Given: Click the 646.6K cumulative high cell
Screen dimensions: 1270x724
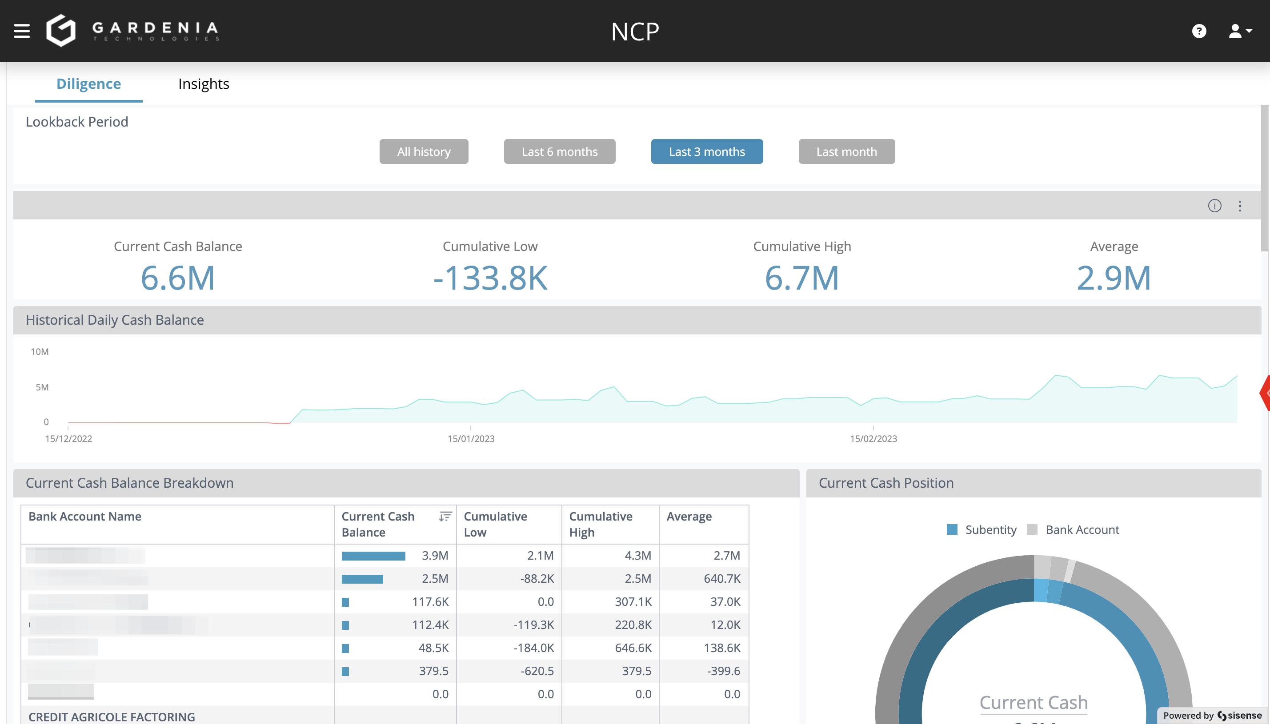Looking at the screenshot, I should pyautogui.click(x=611, y=648).
